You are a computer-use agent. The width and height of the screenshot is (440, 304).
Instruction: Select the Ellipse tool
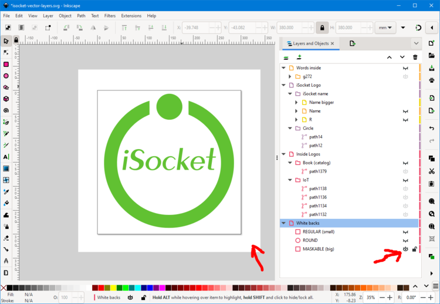click(x=6, y=76)
